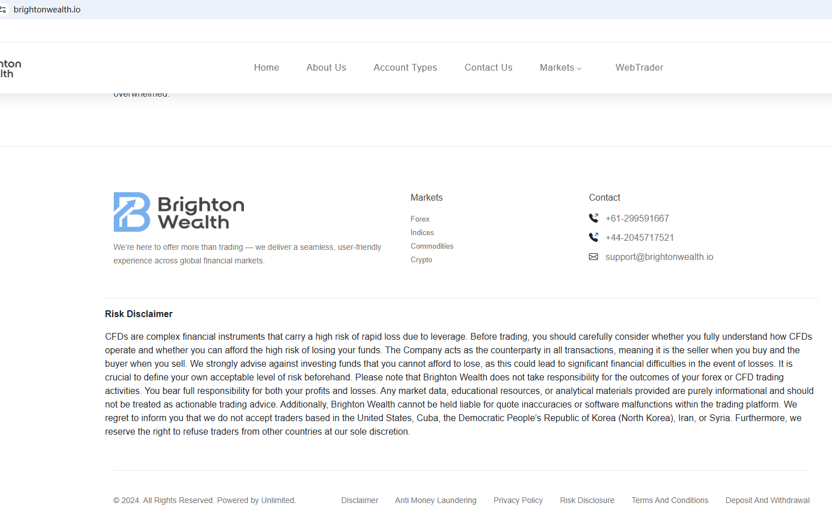832x520 pixels.
Task: Open the Privacy Policy link
Action: (x=518, y=500)
